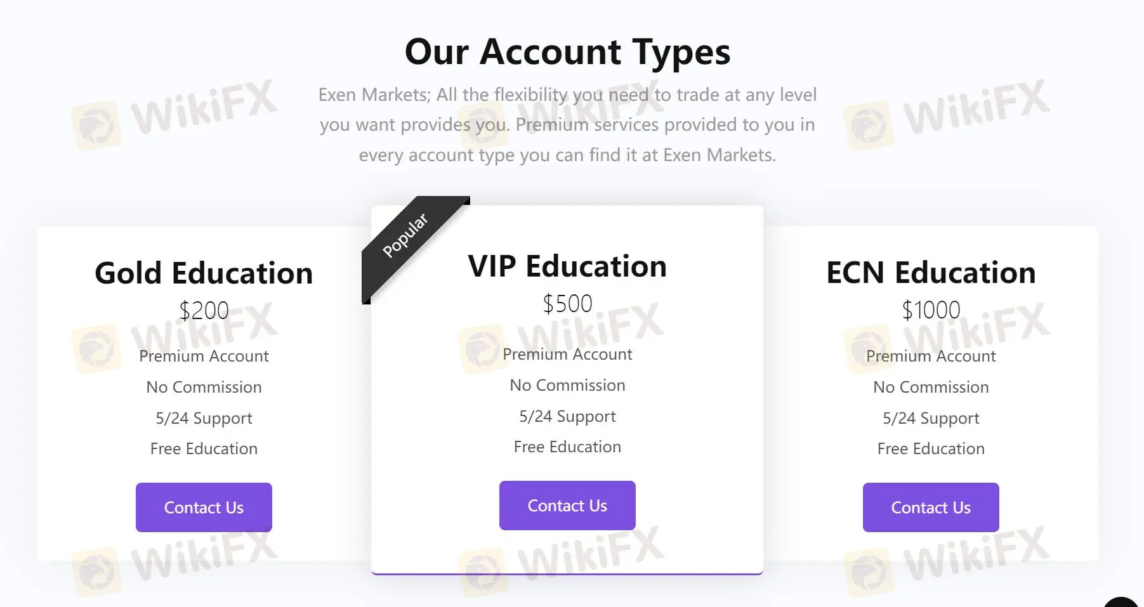Image resolution: width=1144 pixels, height=607 pixels.
Task: Select the Gold Education card title
Action: 204,273
